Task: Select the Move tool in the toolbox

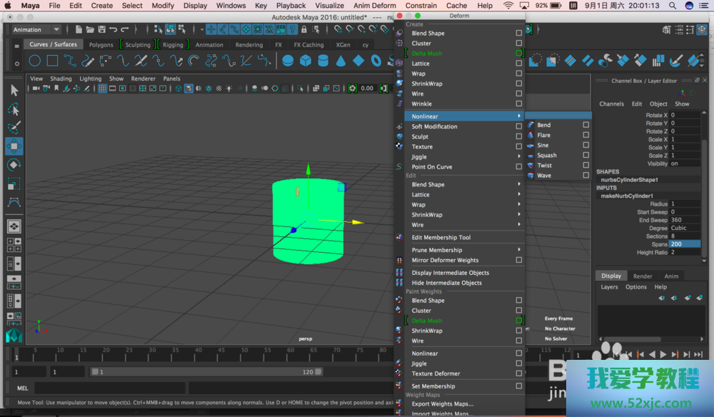Action: 14,146
